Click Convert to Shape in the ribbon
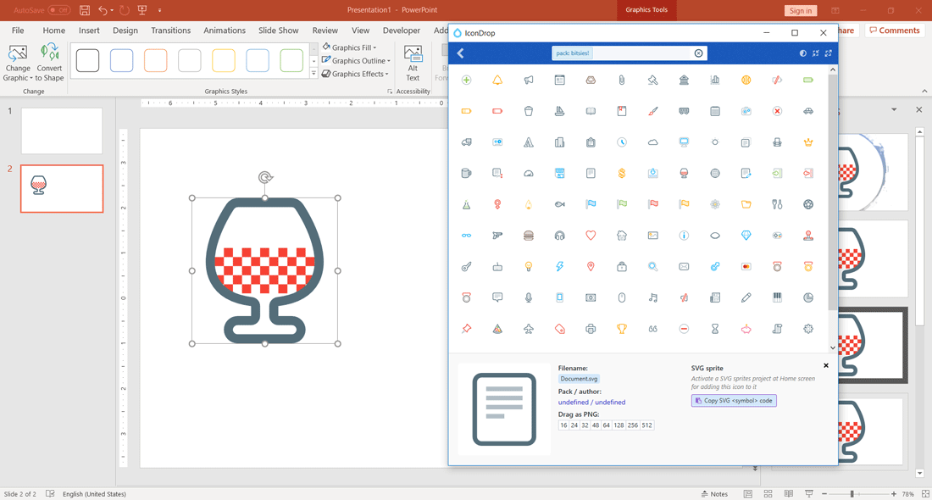This screenshot has width=932, height=500. (49, 64)
